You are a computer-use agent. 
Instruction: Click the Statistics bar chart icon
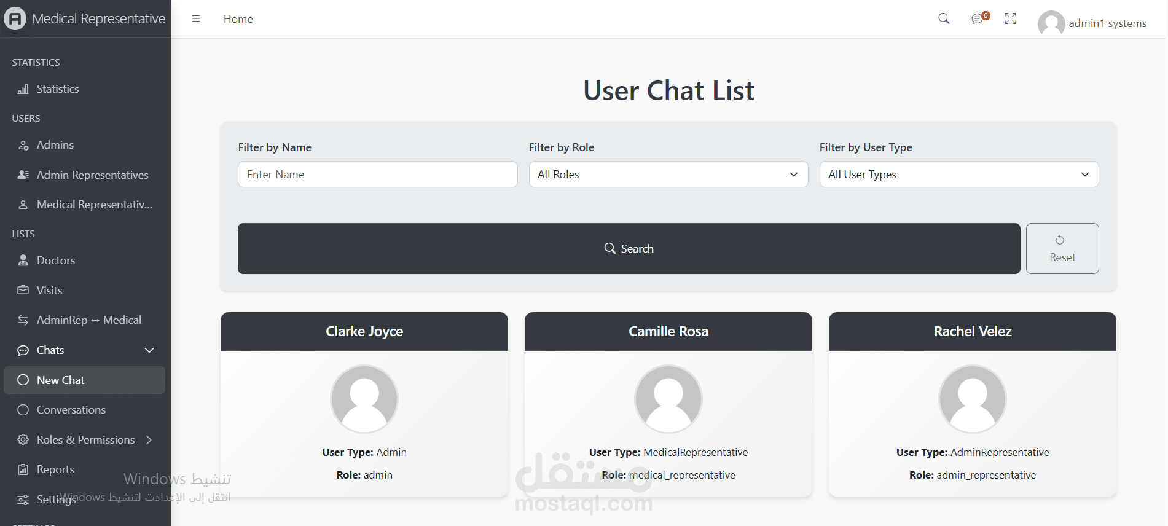click(x=23, y=90)
